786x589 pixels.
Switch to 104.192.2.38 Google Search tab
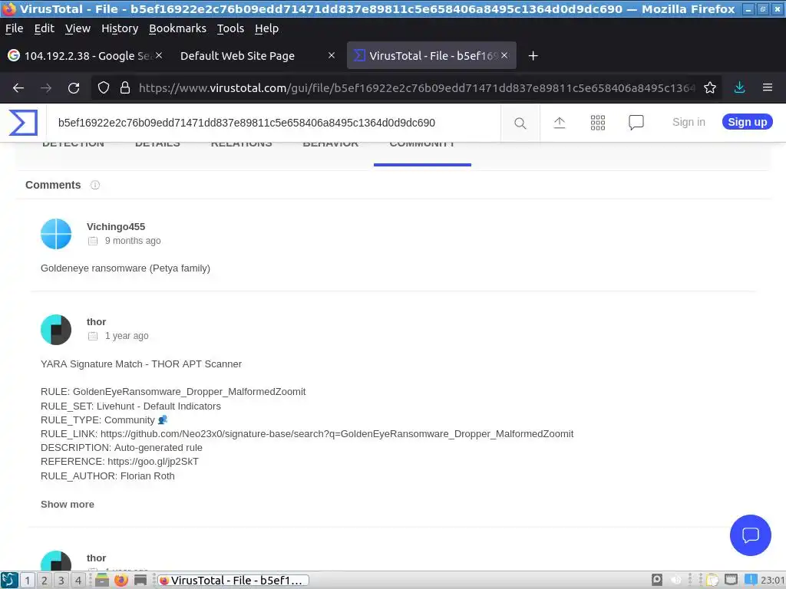84,55
